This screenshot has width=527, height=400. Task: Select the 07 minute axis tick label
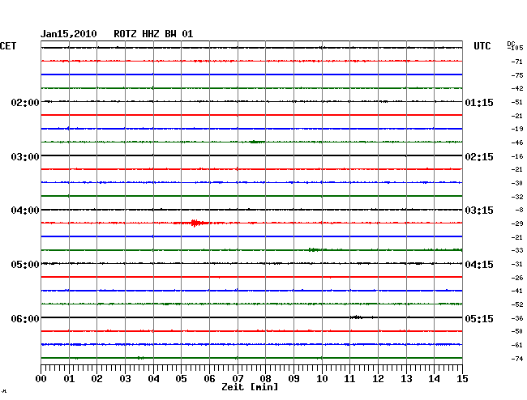[238, 379]
